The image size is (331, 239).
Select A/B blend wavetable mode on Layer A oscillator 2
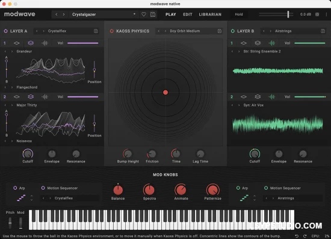(31, 97)
